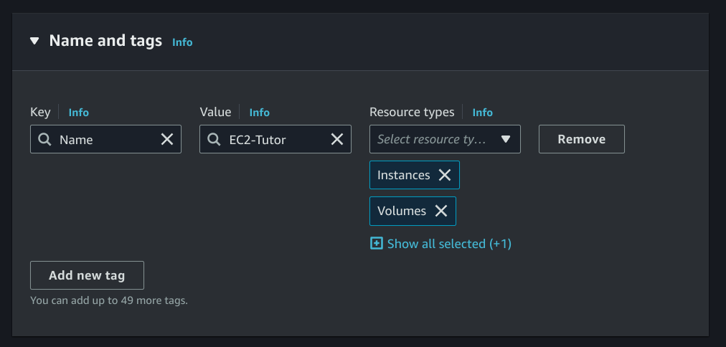
Task: Open the Info link next to Resource types
Action: (x=482, y=113)
